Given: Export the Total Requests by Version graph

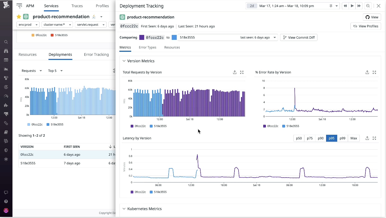Looking at the screenshot, I should tap(235, 72).
